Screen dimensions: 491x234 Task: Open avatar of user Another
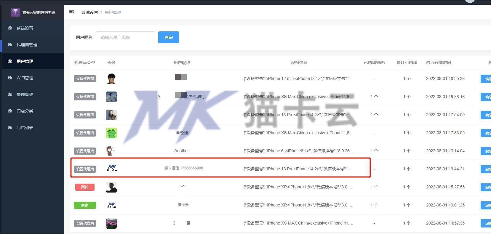111,151
